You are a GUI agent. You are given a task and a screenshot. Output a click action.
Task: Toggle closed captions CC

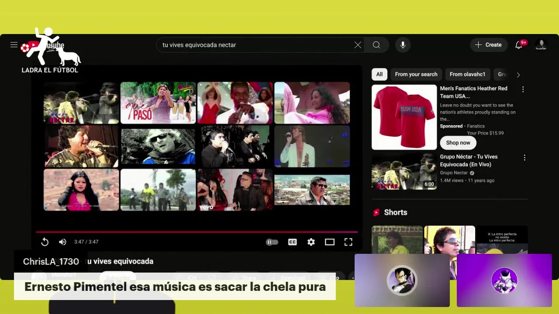(x=292, y=242)
